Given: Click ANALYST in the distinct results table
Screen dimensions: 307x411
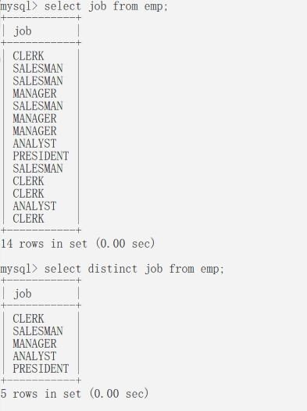Looking at the screenshot, I should [34, 356].
